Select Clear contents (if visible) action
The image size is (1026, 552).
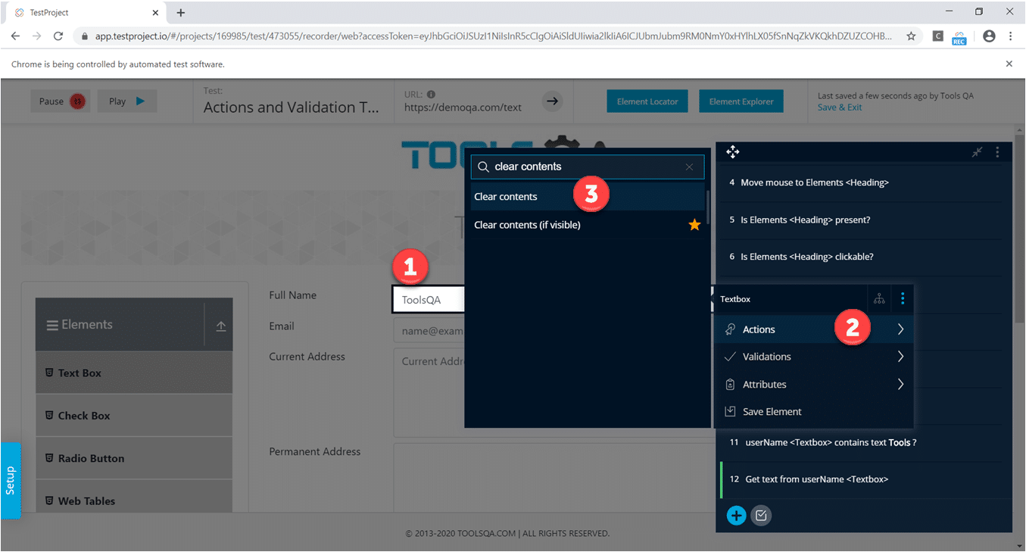pyautogui.click(x=588, y=225)
